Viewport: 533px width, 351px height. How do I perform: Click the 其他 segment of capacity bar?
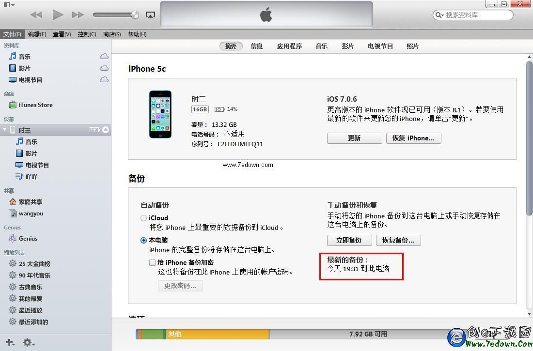tap(217, 334)
